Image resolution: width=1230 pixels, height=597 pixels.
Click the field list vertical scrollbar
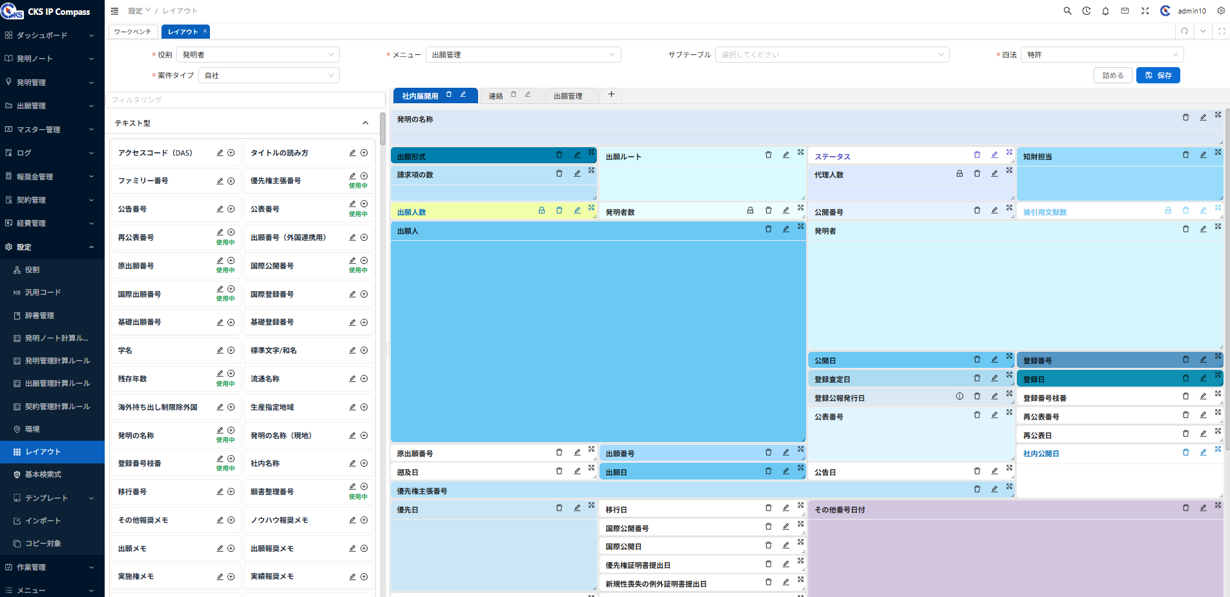[x=382, y=129]
